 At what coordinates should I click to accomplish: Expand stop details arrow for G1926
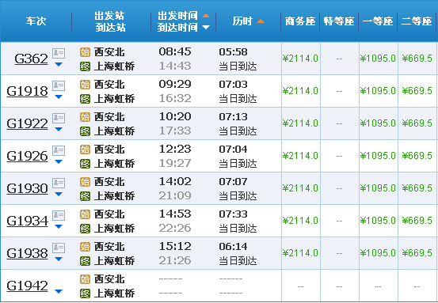pyautogui.click(x=59, y=161)
